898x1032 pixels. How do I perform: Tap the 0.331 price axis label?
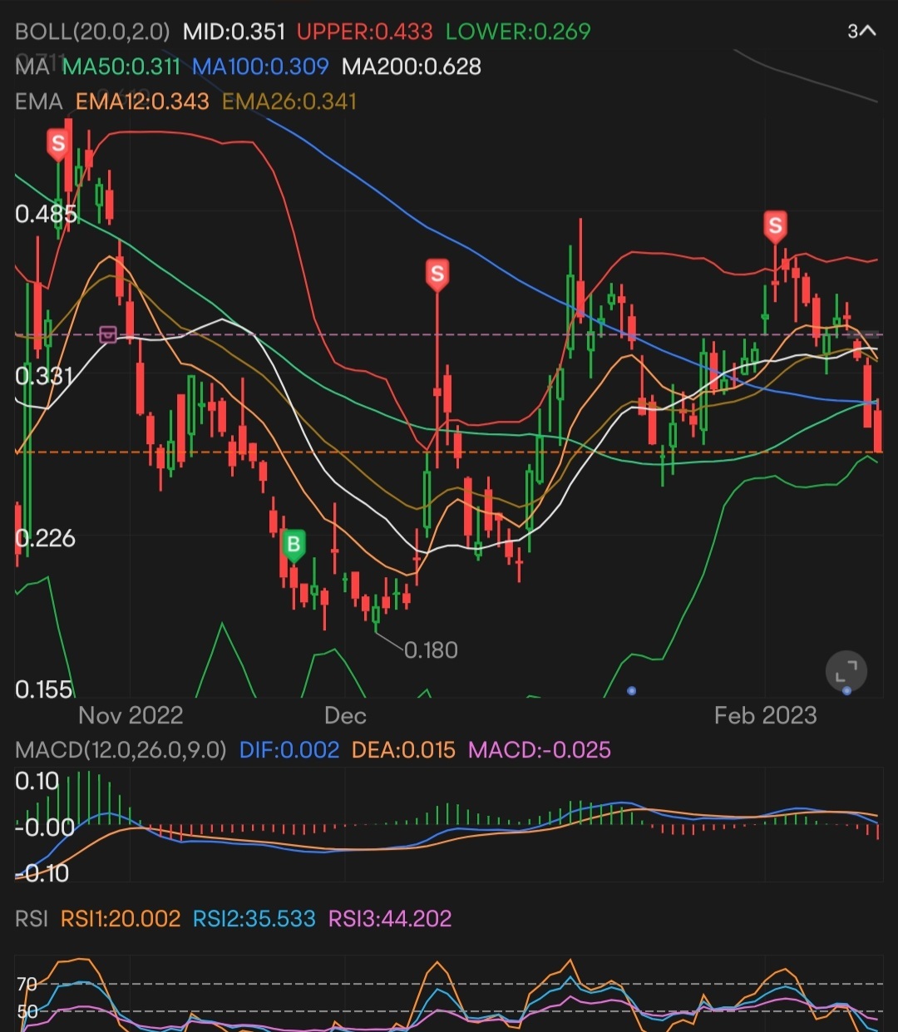[45, 376]
